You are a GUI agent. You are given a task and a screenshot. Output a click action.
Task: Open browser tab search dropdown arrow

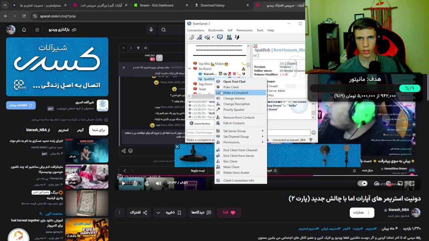[x=4, y=5]
